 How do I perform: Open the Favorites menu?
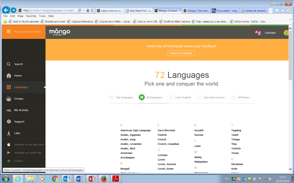pos(31,16)
